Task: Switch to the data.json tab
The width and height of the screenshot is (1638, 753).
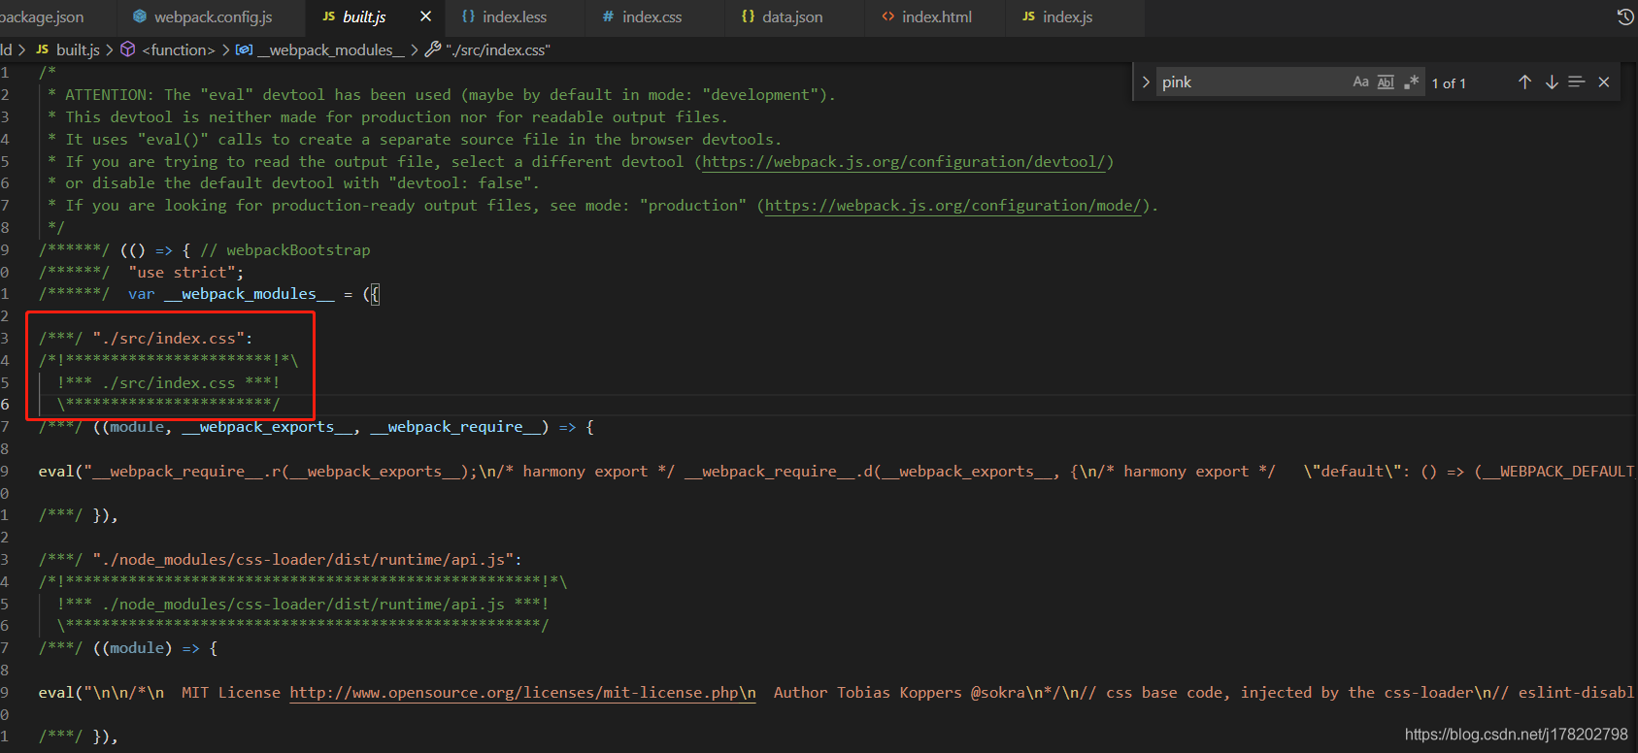Action: coord(792,16)
